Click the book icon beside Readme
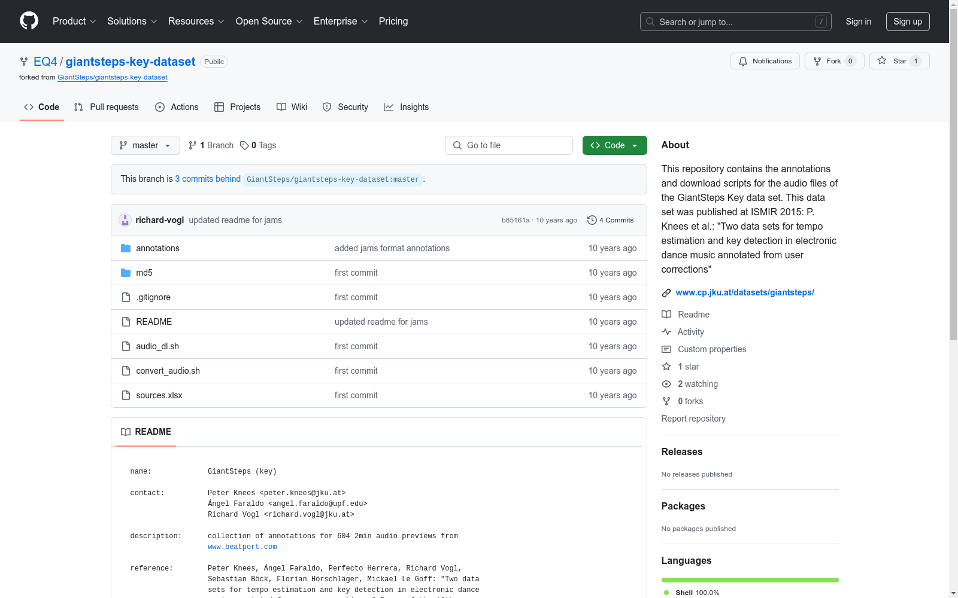958x598 pixels. point(666,315)
